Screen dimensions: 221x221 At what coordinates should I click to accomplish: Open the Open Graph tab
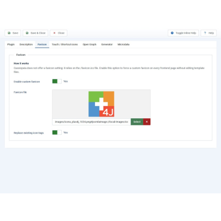click(x=90, y=44)
